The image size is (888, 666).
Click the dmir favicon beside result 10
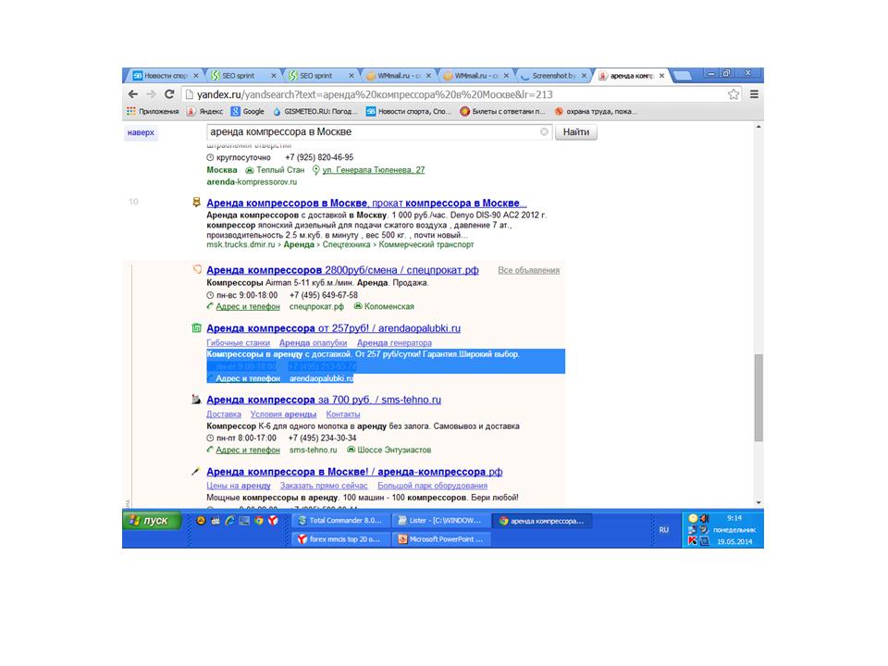[x=196, y=203]
